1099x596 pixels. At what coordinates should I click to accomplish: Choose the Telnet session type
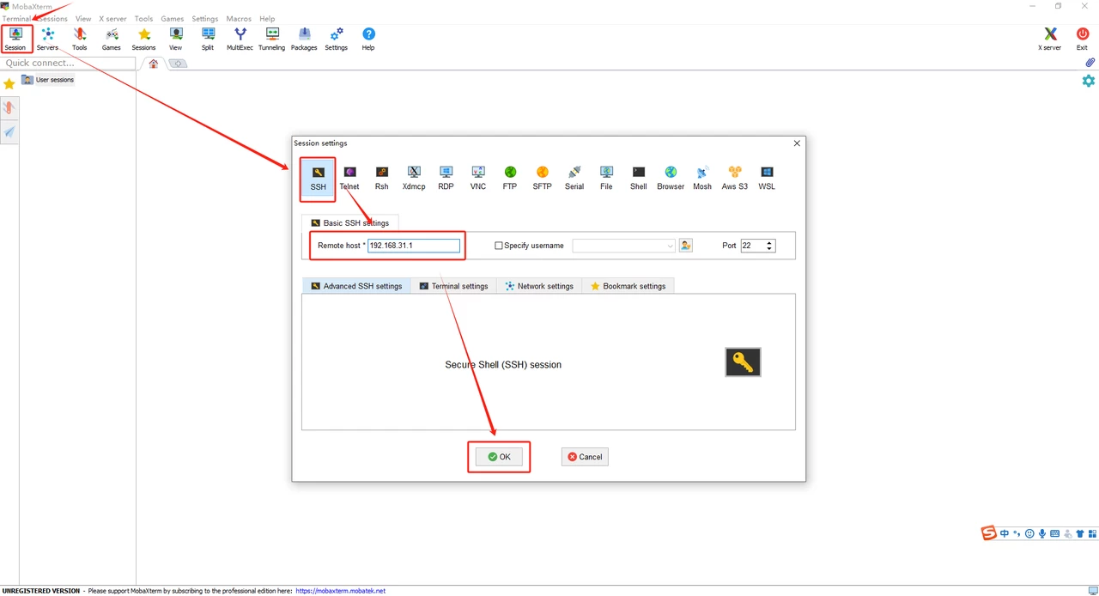[x=349, y=178]
